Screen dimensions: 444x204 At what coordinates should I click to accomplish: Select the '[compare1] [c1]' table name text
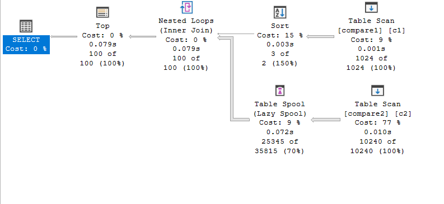click(x=372, y=30)
